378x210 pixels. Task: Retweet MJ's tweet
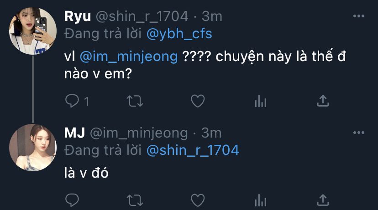135,200
